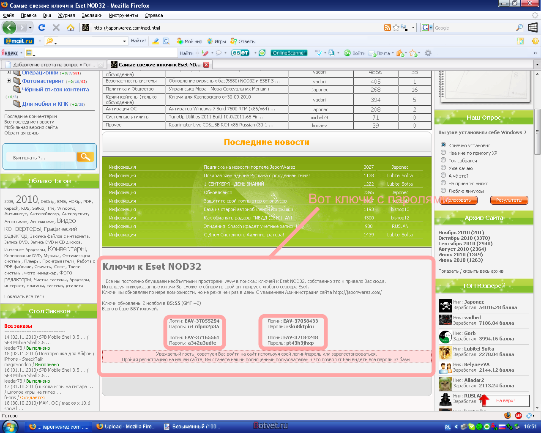
Task: Click the Найти! Mail.ru search button
Action: coord(138,41)
